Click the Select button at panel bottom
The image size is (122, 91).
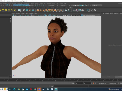(108, 77)
